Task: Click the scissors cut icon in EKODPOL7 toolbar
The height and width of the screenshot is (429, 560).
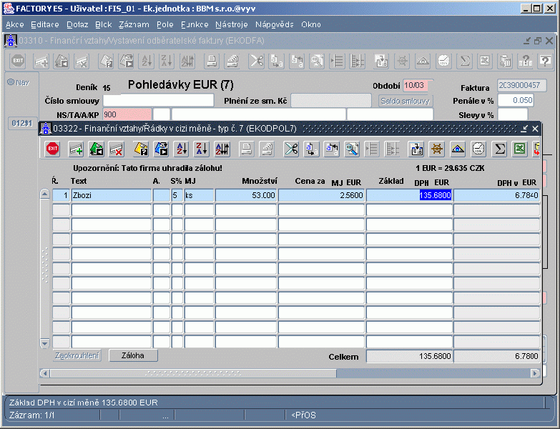Action: [291, 149]
